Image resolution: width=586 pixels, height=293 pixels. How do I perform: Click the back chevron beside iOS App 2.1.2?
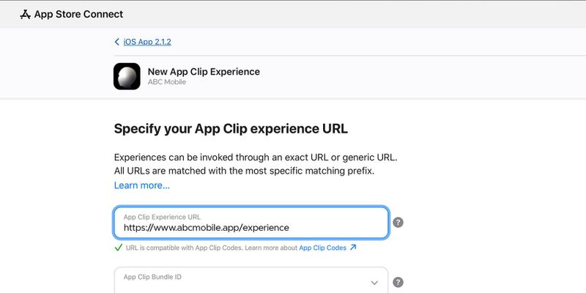tap(117, 42)
